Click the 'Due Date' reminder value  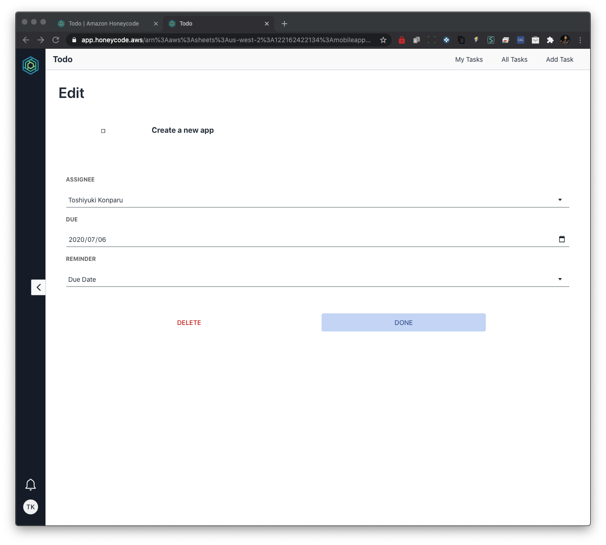(82, 279)
